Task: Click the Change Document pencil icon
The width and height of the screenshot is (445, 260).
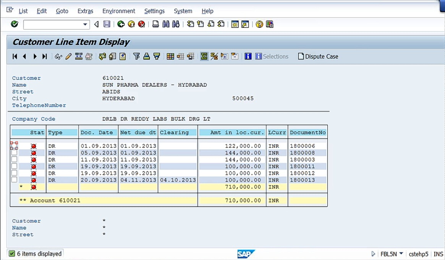Action: (68, 57)
